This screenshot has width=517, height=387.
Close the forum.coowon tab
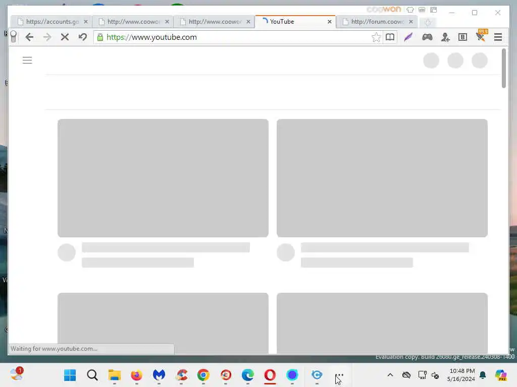point(411,22)
